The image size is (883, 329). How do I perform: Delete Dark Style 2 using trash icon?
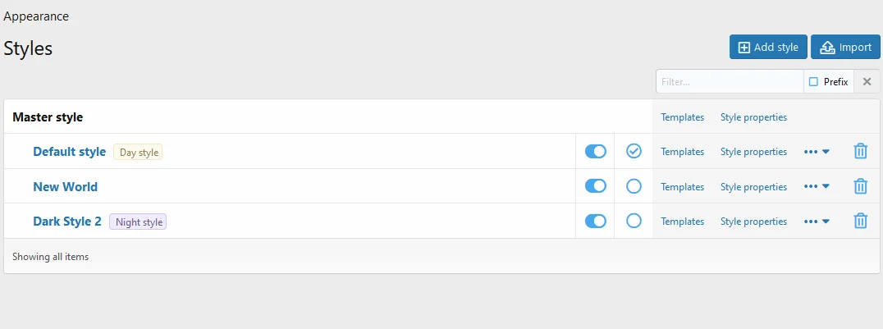coord(860,221)
